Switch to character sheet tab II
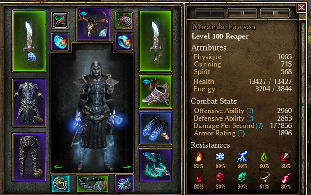 click(x=242, y=13)
